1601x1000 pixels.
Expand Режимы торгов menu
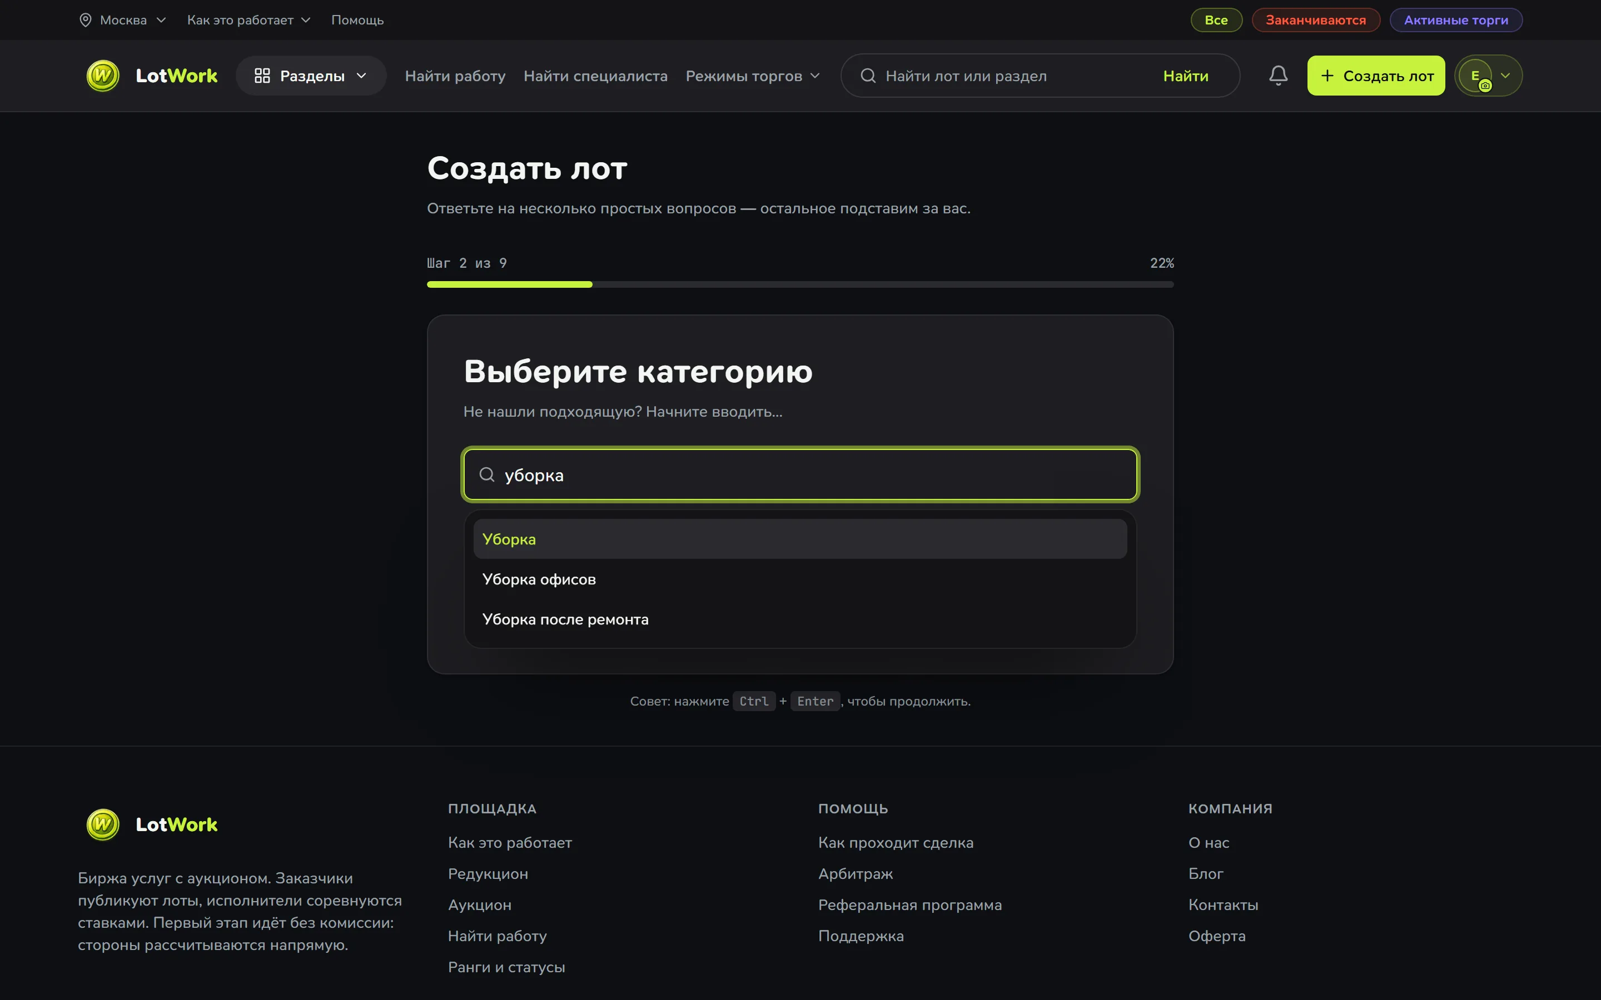pos(753,76)
